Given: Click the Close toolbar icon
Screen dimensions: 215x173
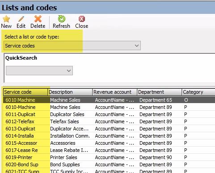Looking at the screenshot, I should coord(82,19).
